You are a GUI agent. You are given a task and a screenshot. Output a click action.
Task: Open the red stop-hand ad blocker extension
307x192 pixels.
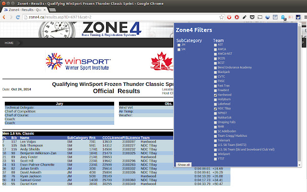[236, 17]
